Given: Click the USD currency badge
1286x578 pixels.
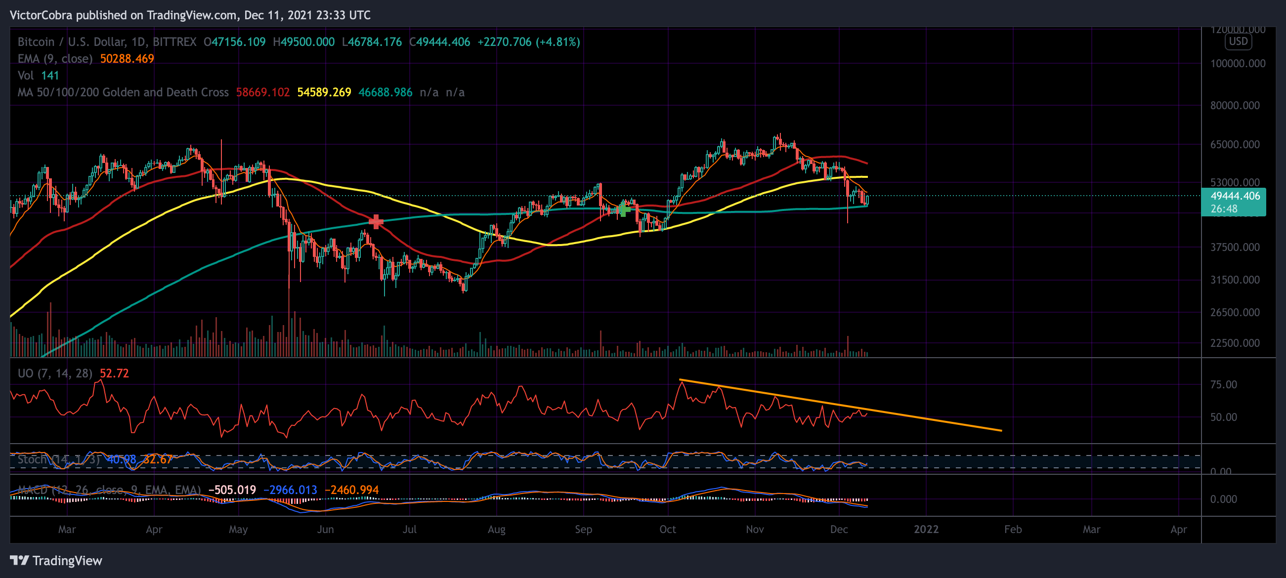Looking at the screenshot, I should [1238, 41].
